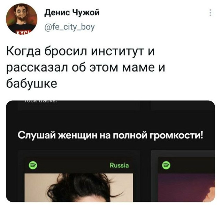Click the heading Слушай женщин на полной громкости!
Viewport: 221px width, 210px height.
pos(110,136)
